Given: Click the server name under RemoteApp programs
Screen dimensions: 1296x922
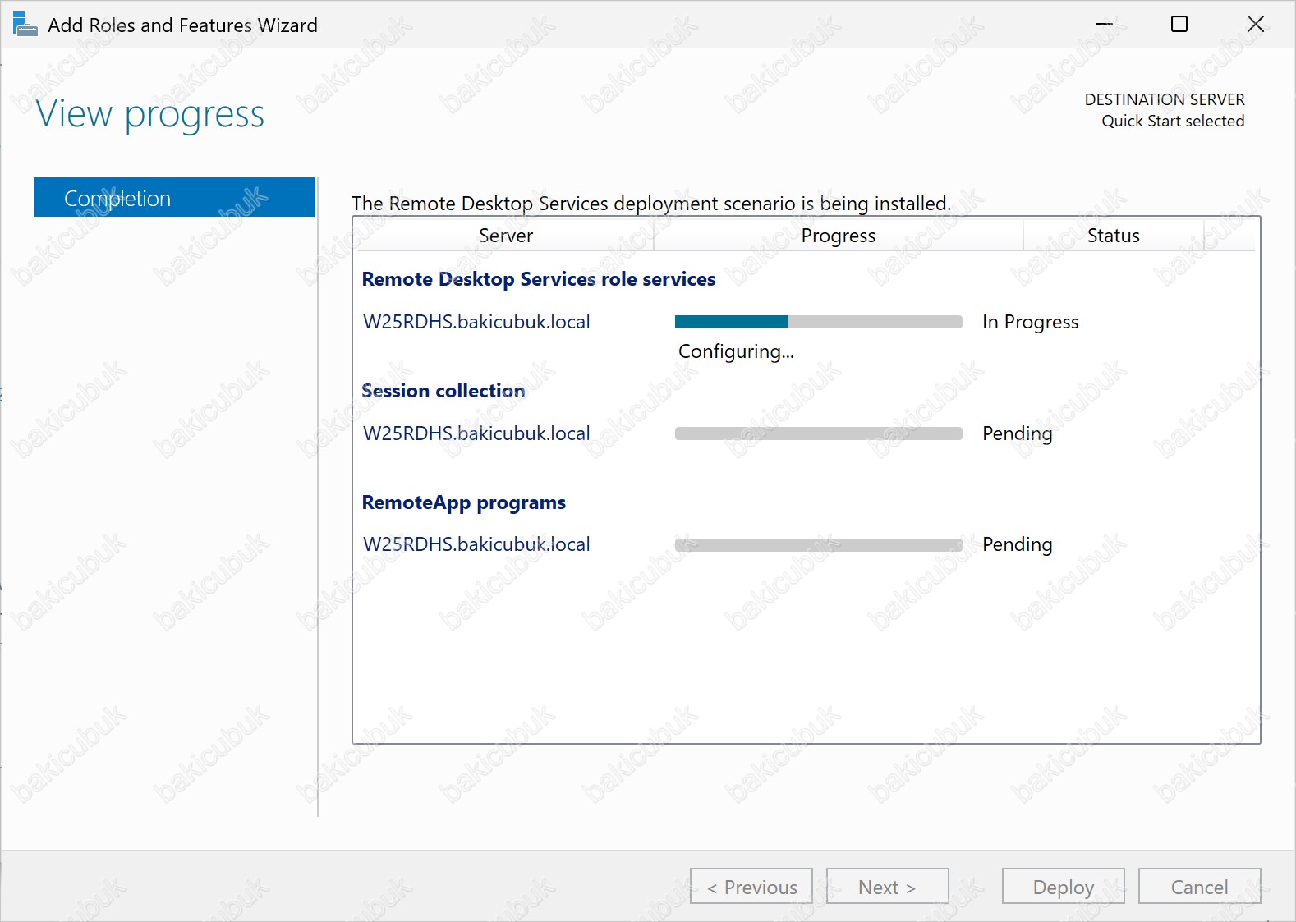Looking at the screenshot, I should pos(476,544).
